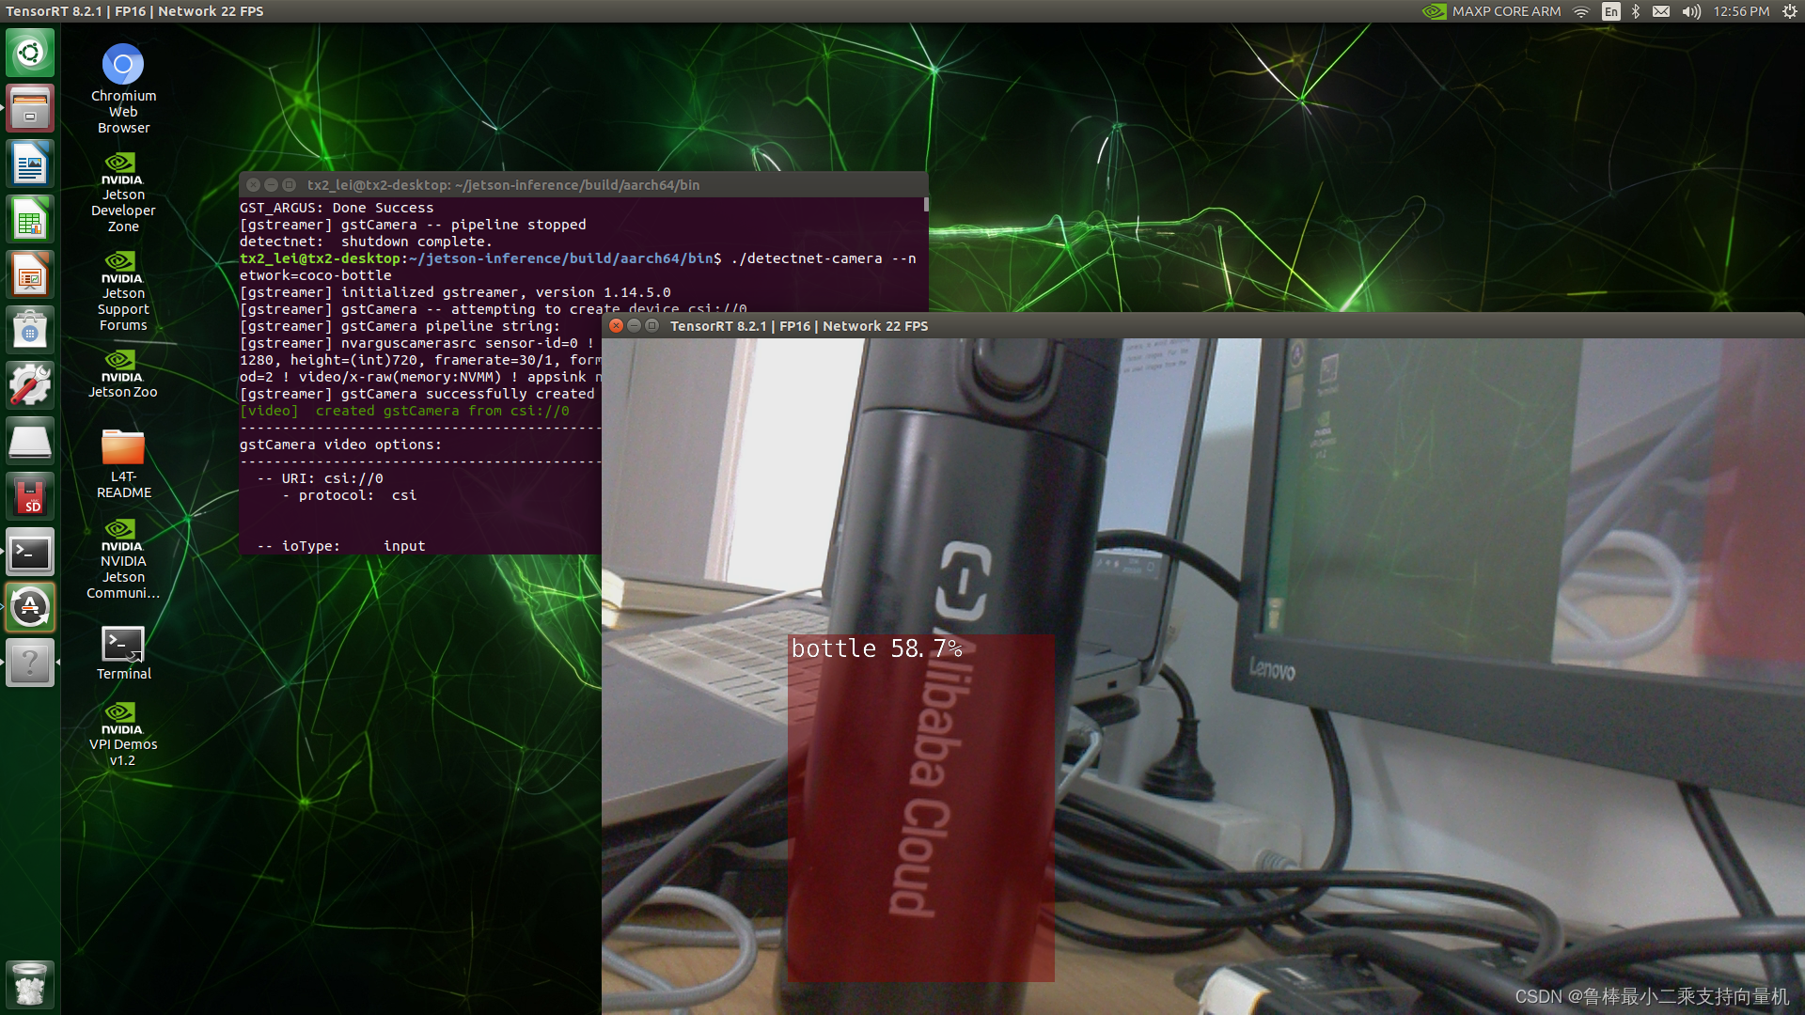Click the TensorRT video window title bar
The height and width of the screenshot is (1015, 1805).
1203,326
